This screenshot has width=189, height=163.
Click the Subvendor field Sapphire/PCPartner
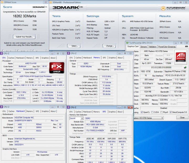coord(175,71)
